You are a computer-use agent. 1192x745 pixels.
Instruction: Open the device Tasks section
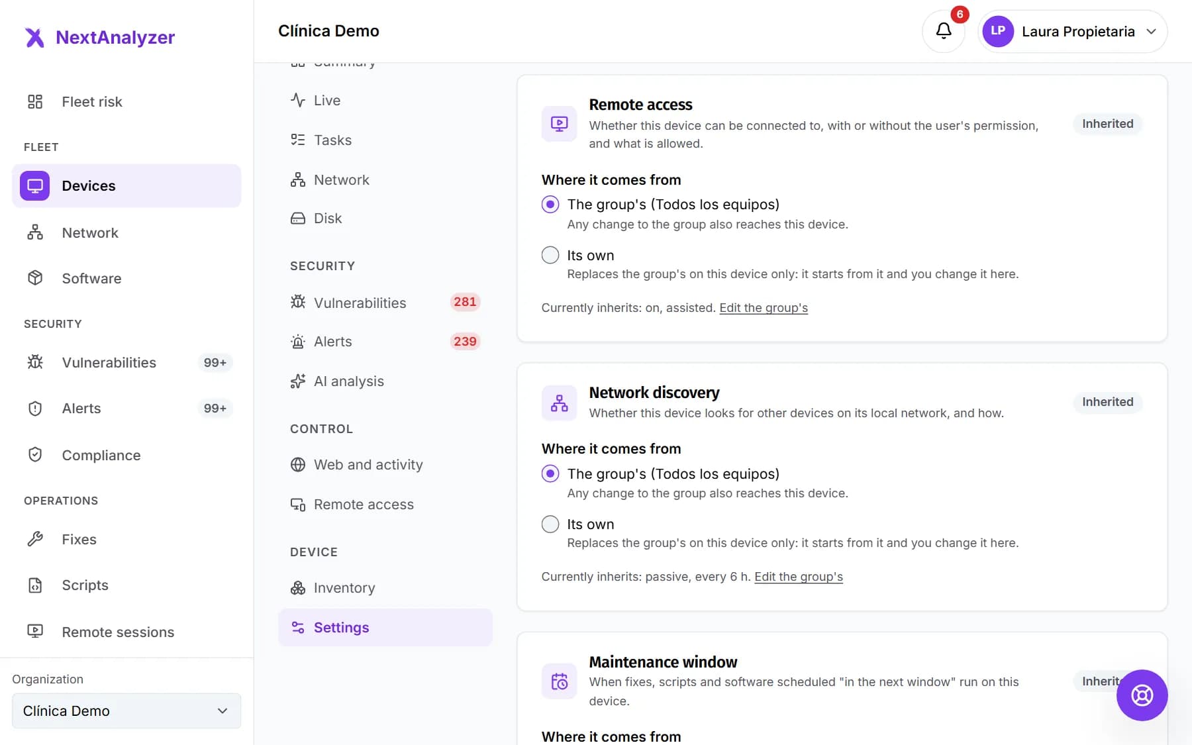(385, 140)
